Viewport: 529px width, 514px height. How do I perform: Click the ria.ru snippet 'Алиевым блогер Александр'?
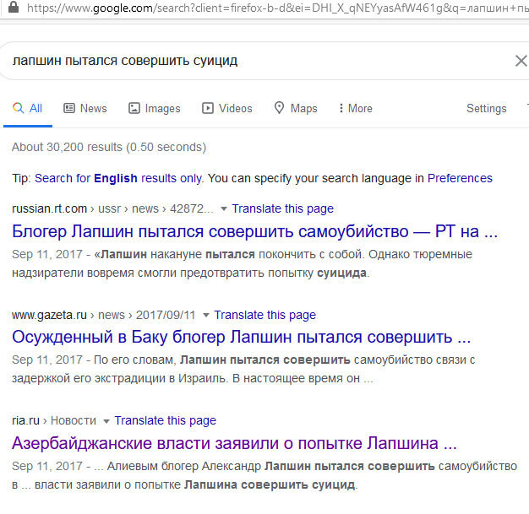point(264,475)
